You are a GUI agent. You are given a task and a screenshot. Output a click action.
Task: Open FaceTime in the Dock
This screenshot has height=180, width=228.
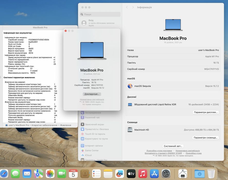click(62, 174)
